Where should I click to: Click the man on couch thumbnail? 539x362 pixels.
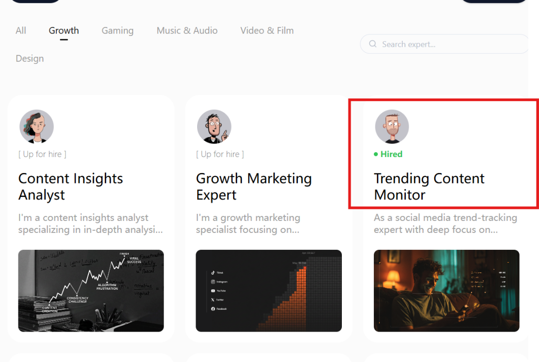(447, 291)
